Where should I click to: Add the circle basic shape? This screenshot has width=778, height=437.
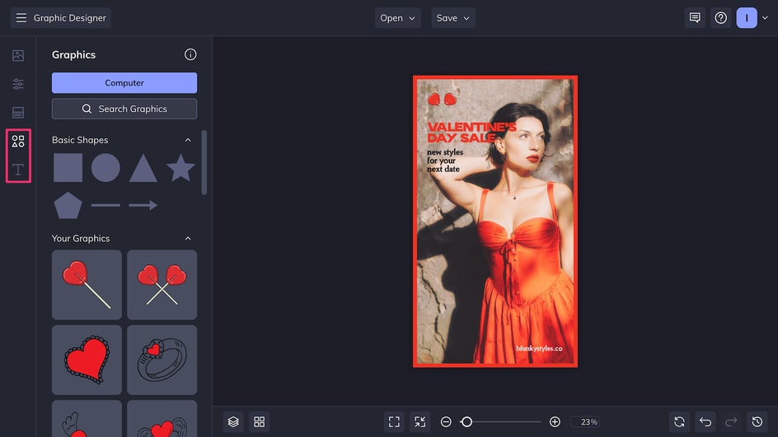(105, 167)
